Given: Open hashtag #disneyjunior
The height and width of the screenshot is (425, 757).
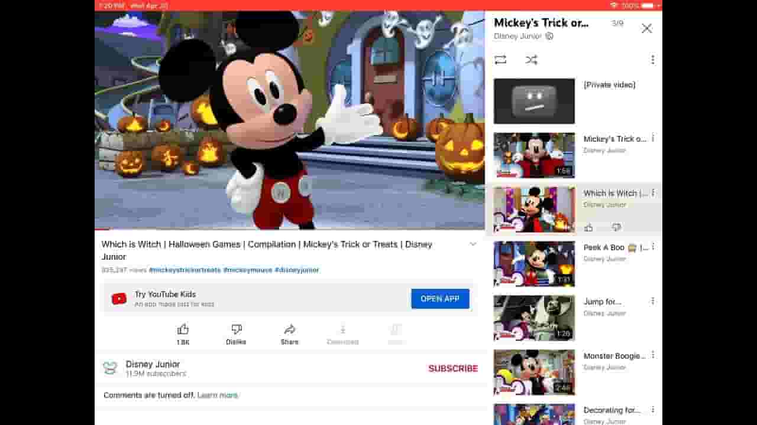Looking at the screenshot, I should pos(297,270).
